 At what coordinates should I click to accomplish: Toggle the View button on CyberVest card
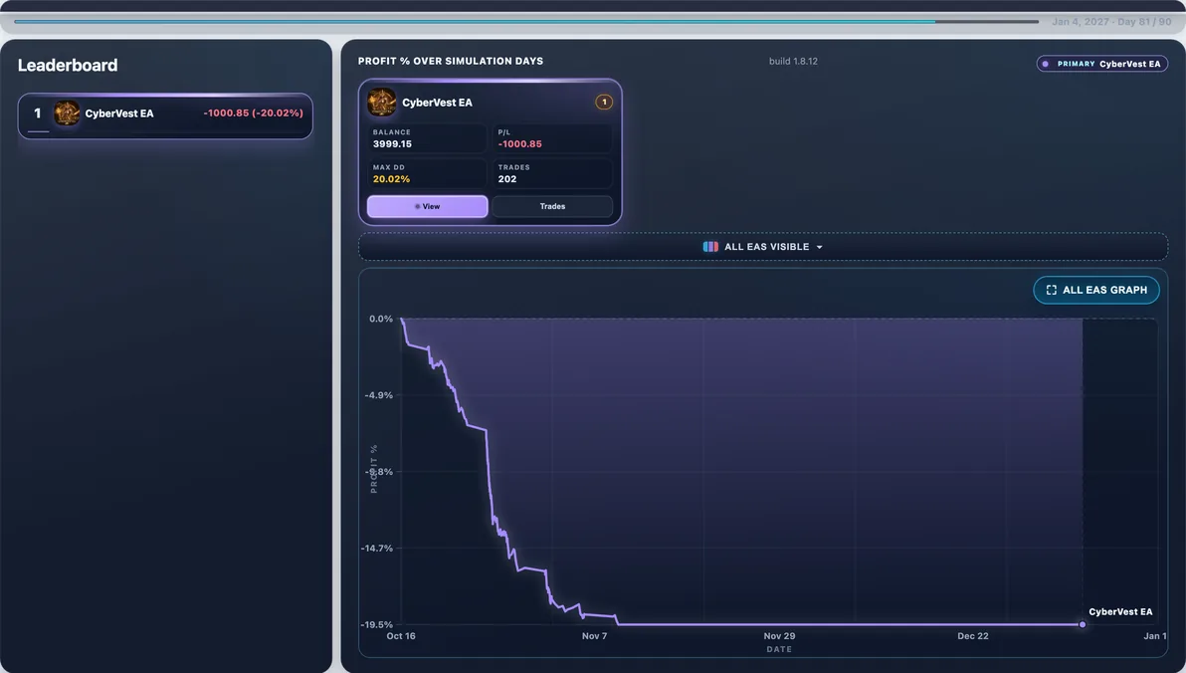coord(428,207)
